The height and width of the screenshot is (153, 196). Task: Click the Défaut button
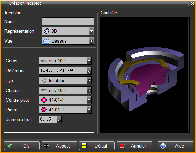pos(97,146)
